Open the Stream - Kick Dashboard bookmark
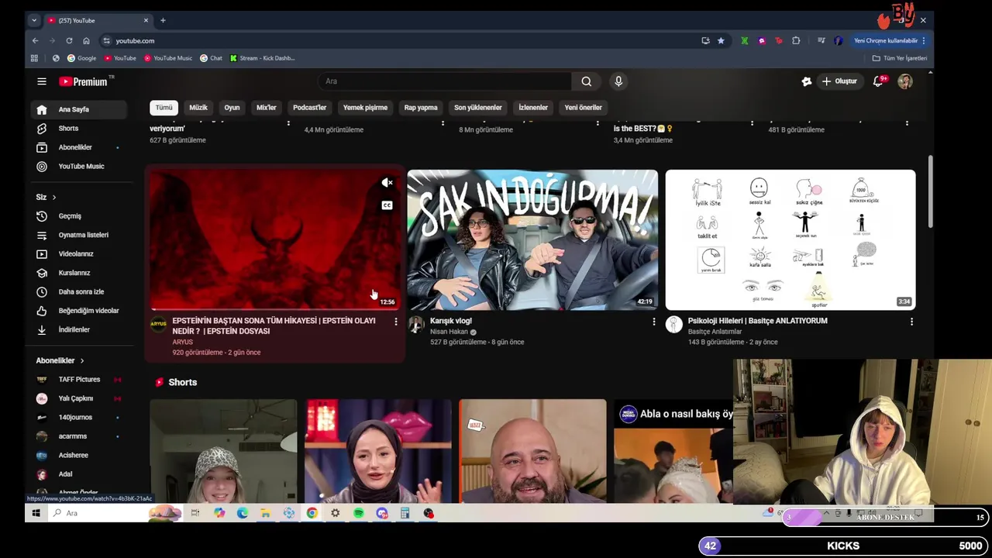992x558 pixels. [x=262, y=58]
